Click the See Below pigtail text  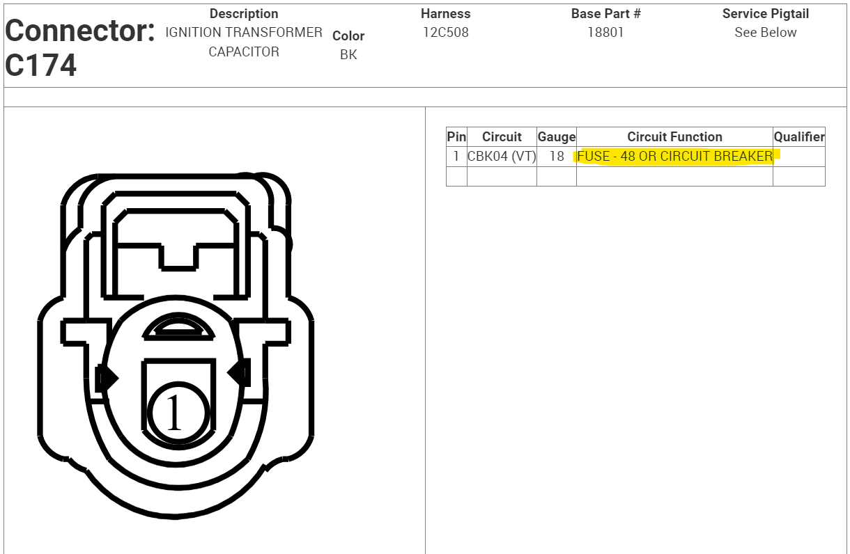coord(766,32)
